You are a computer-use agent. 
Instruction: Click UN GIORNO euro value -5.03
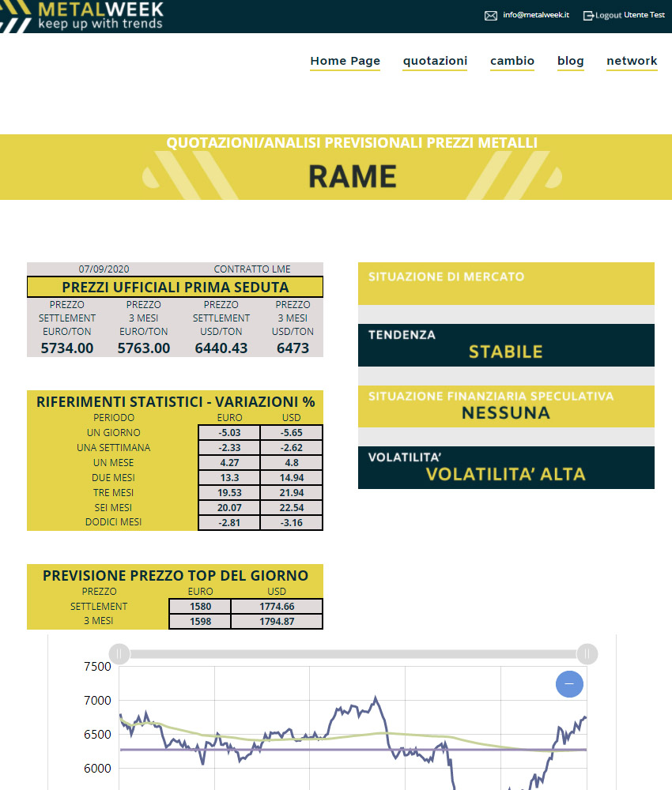[x=229, y=433]
